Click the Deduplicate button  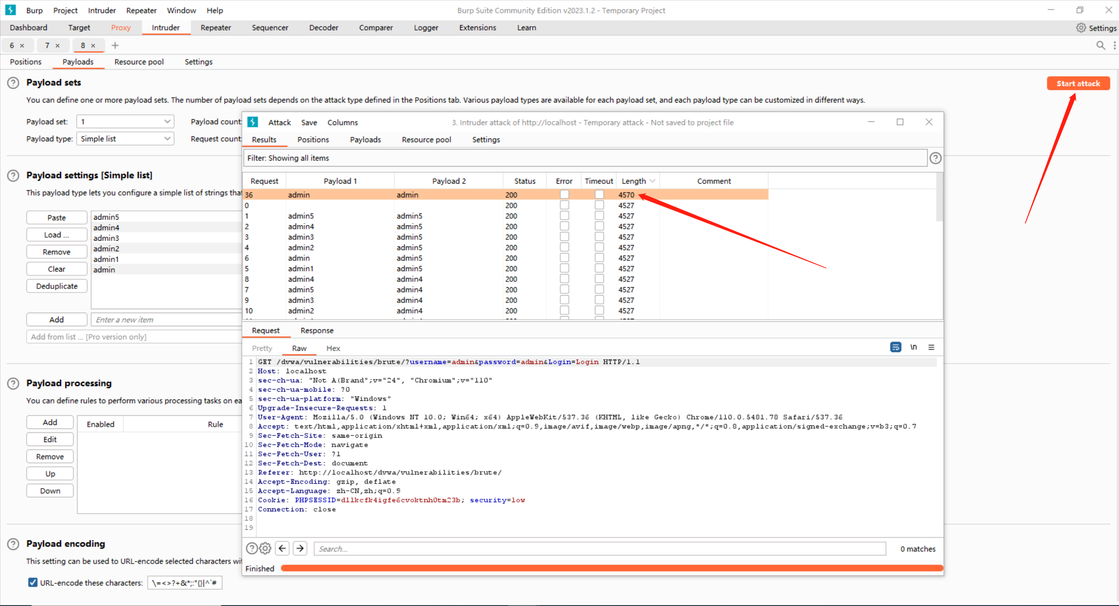click(57, 286)
